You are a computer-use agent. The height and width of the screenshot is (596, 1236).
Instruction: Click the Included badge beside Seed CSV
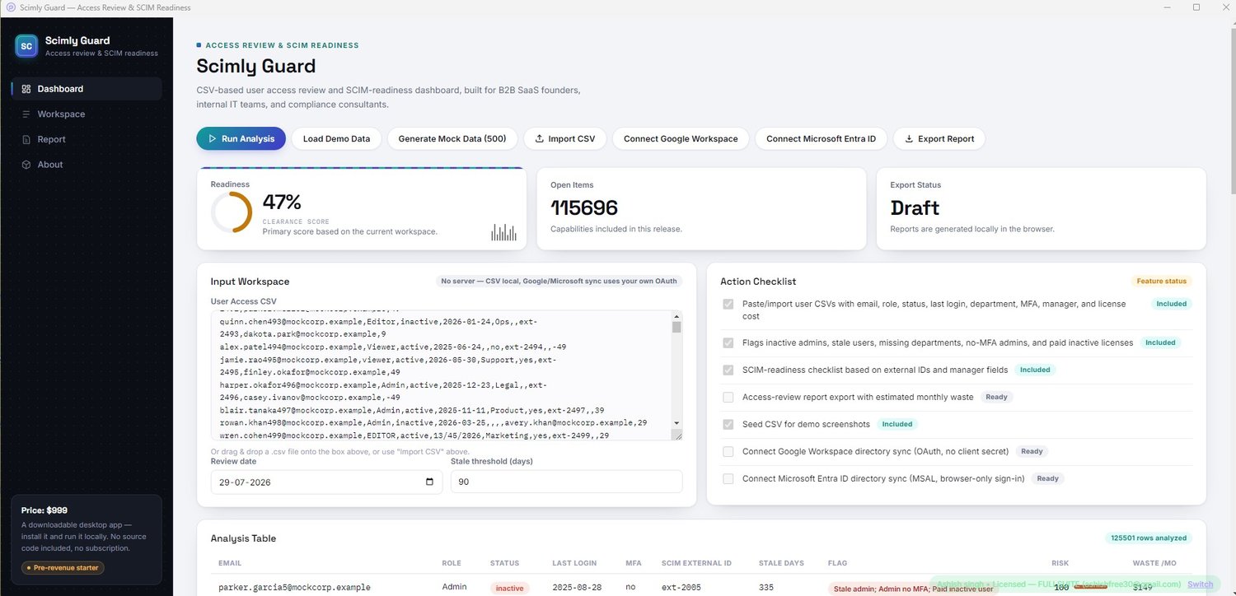[x=897, y=424]
